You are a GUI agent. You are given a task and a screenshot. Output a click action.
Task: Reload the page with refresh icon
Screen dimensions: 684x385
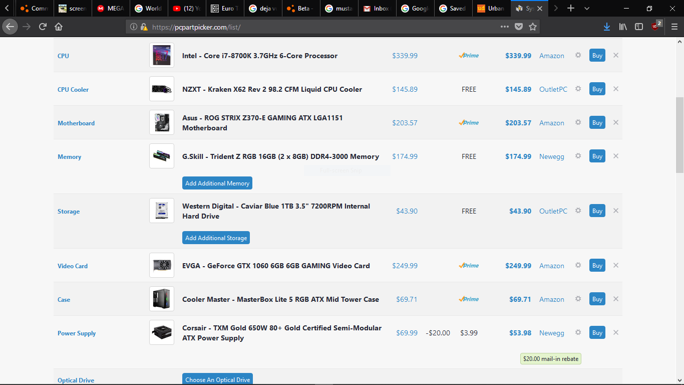click(43, 27)
